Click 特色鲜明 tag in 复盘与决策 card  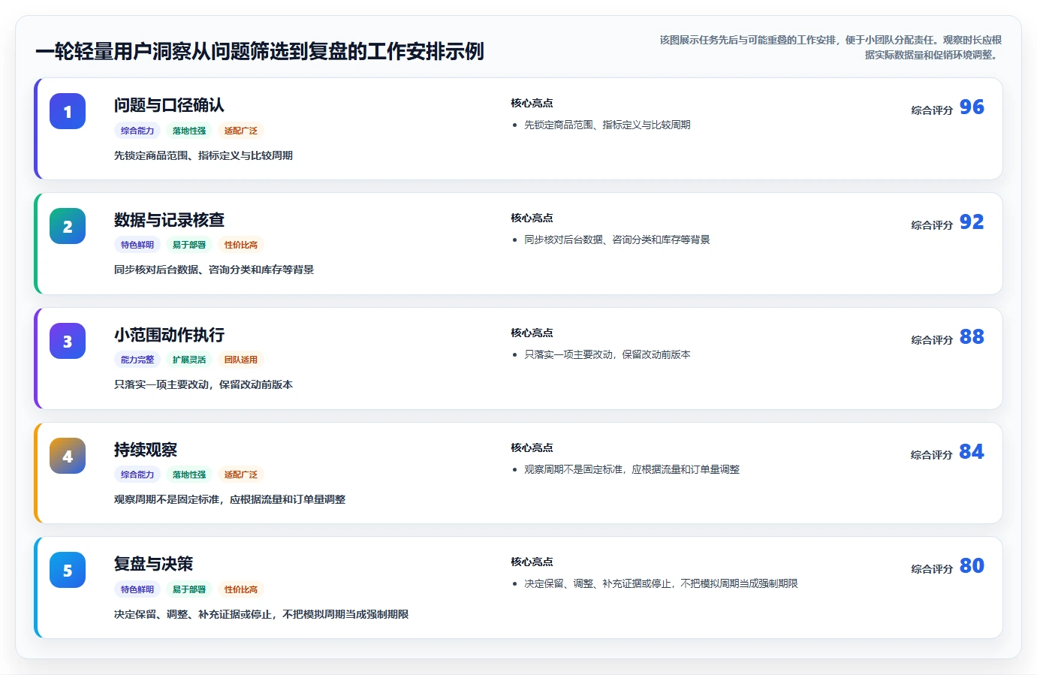(137, 589)
